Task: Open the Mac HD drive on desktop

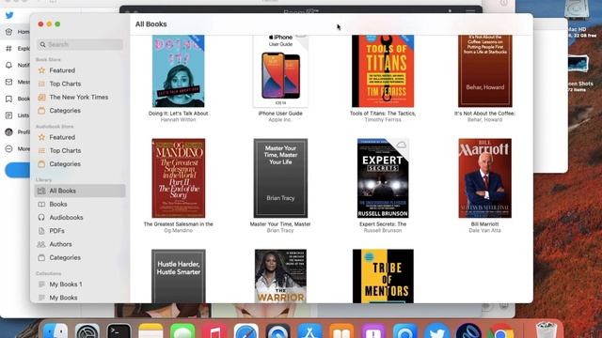Action: coord(577,17)
